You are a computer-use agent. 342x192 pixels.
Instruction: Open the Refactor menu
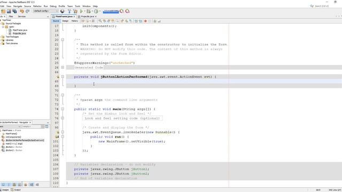37,6
